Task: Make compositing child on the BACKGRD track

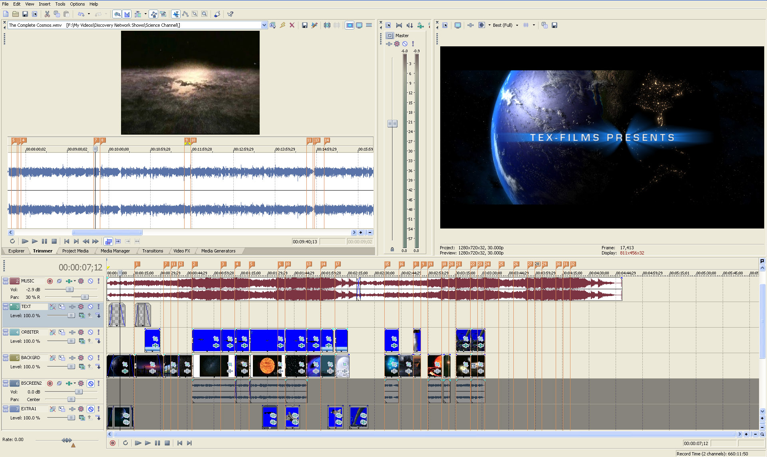Action: [x=98, y=367]
